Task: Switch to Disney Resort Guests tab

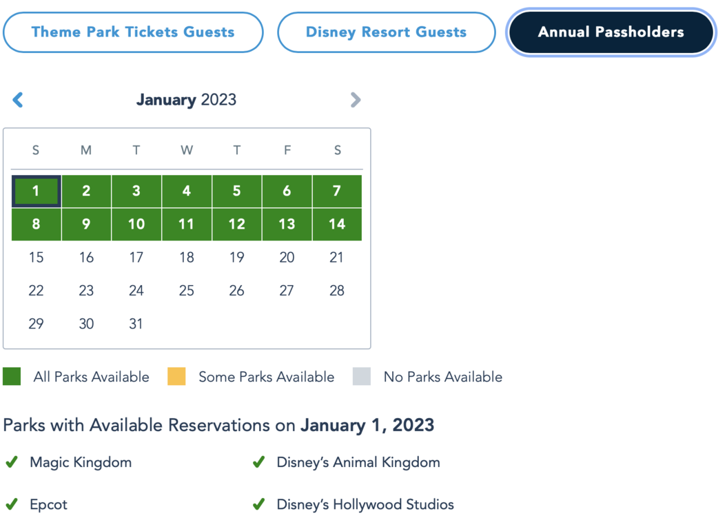Action: 386,32
